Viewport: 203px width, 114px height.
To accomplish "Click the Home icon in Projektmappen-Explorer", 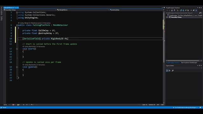I will tap(172, 10).
